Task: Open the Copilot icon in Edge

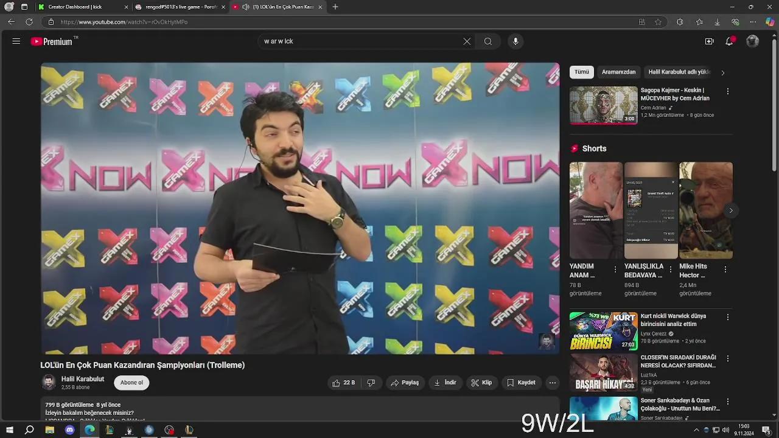Action: tap(769, 22)
